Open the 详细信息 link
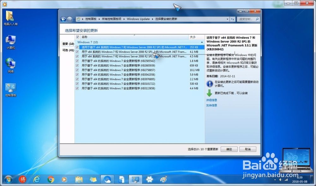Image resolution: width=316 pixels, height=186 pixels. coord(211,100)
